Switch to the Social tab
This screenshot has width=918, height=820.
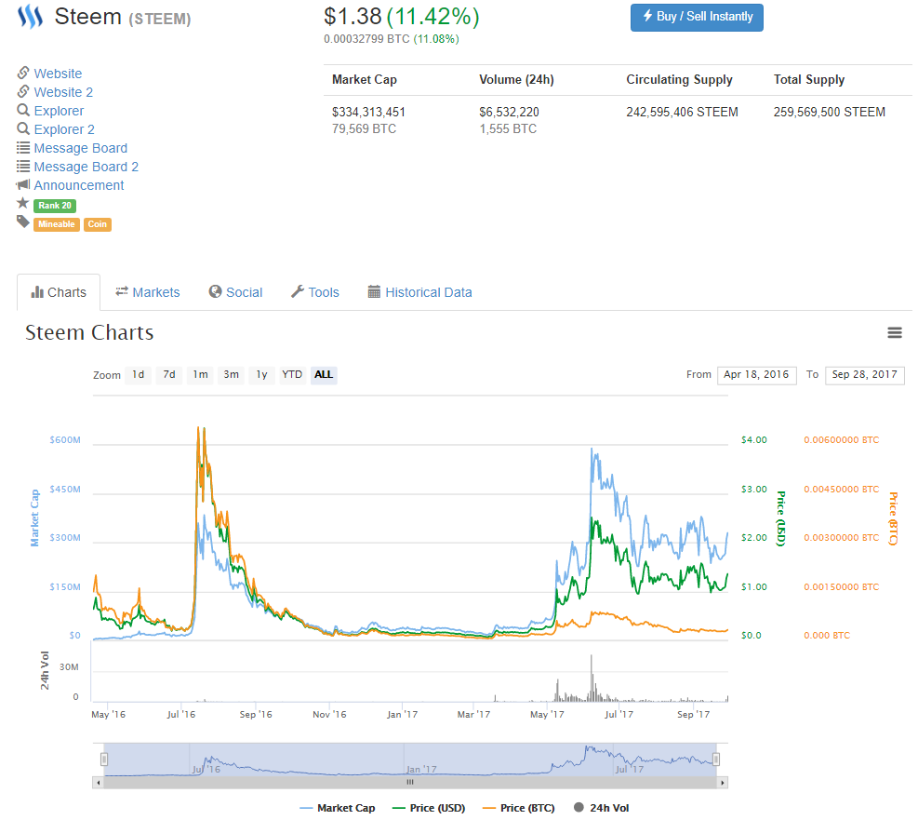(235, 292)
